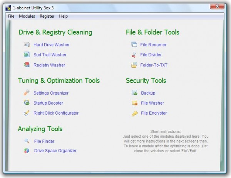231x178 pixels.
Task: Launch the File Divider link
Action: [x=151, y=55]
